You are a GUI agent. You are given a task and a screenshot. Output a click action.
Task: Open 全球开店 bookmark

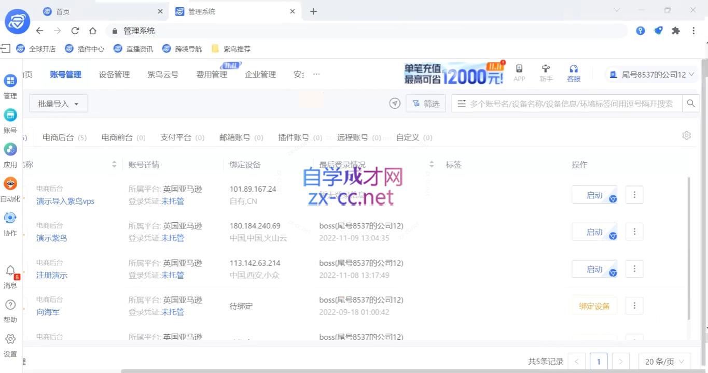point(36,49)
